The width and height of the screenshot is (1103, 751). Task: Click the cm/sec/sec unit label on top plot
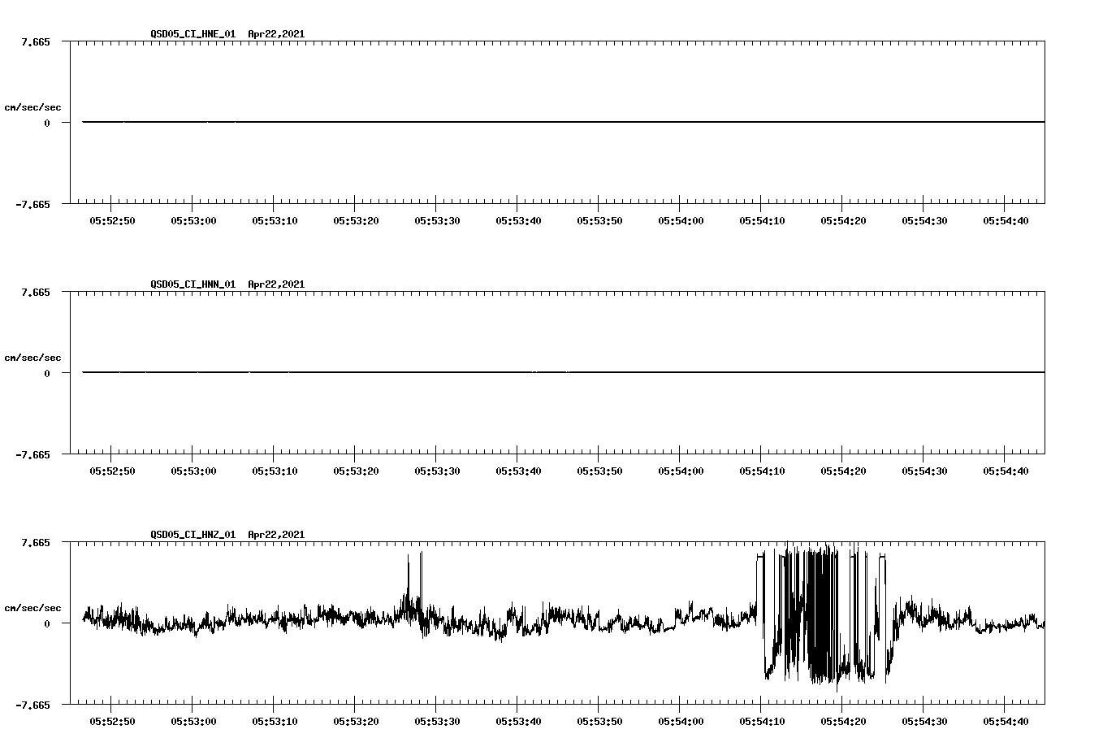coord(33,107)
